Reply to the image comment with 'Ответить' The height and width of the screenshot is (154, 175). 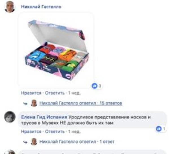tap(55, 93)
